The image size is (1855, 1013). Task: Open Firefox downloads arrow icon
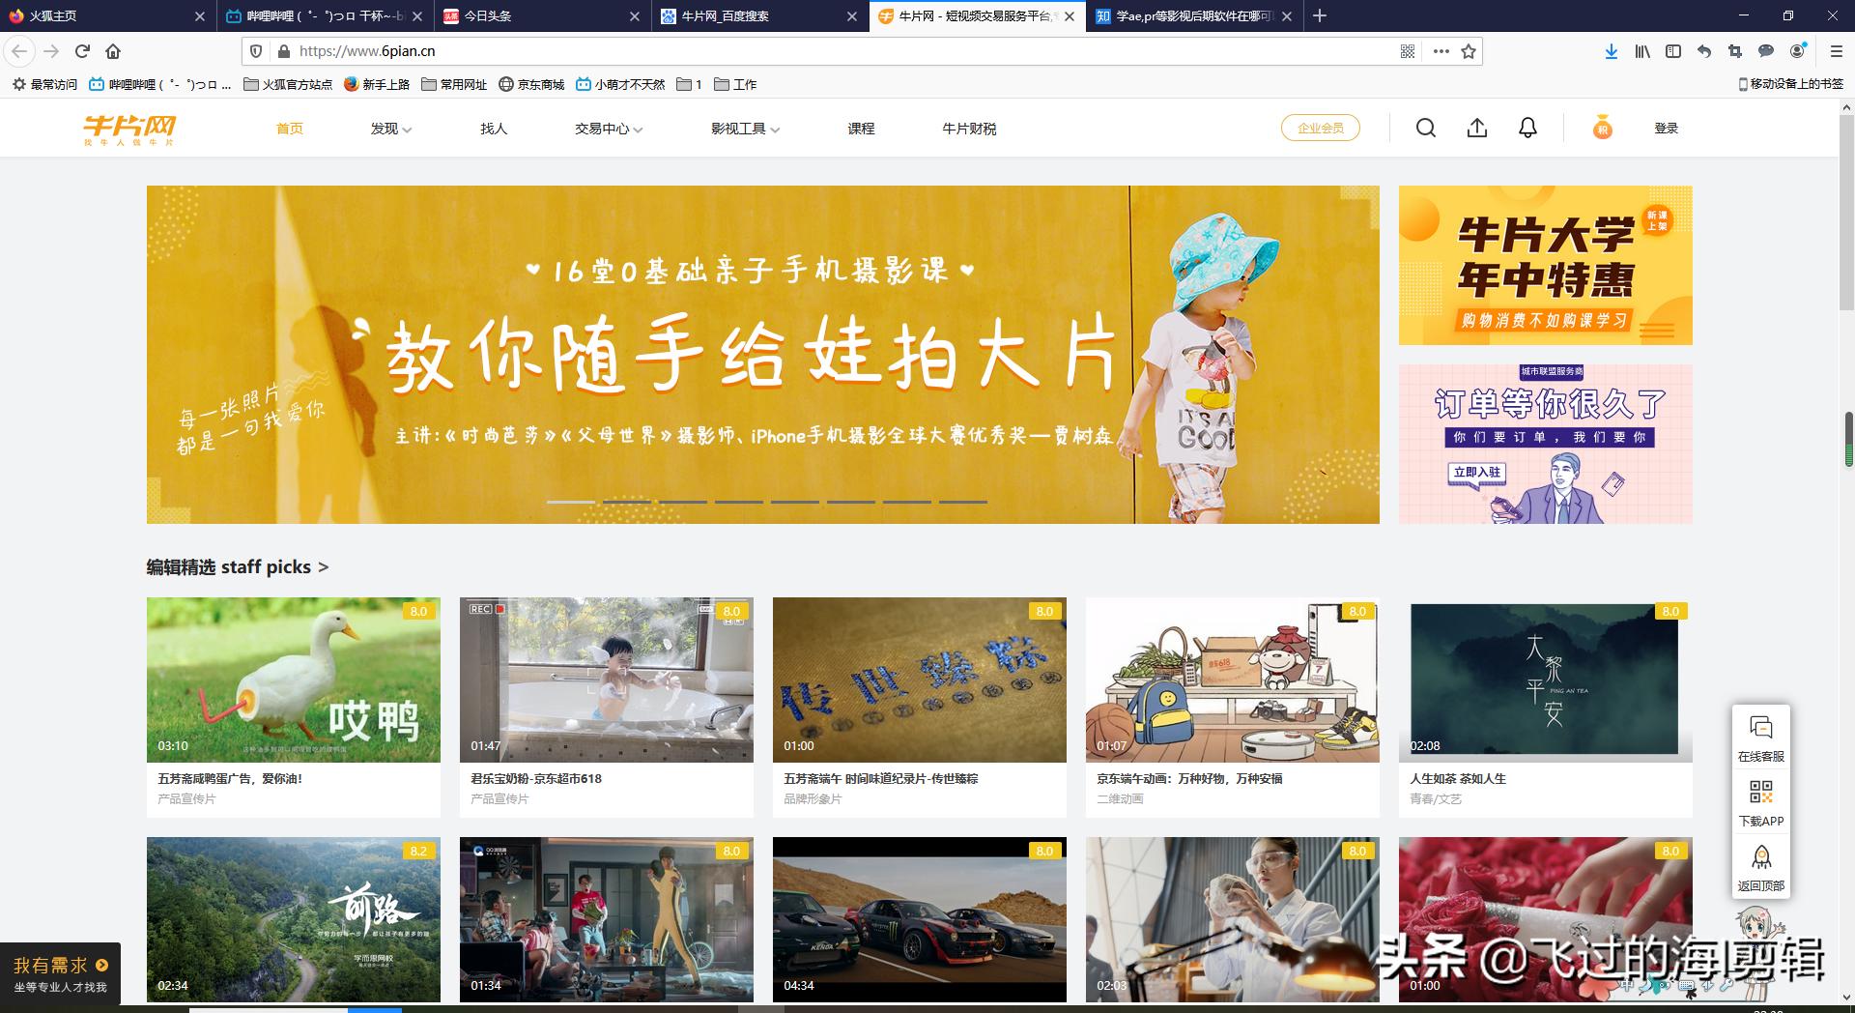click(x=1611, y=51)
